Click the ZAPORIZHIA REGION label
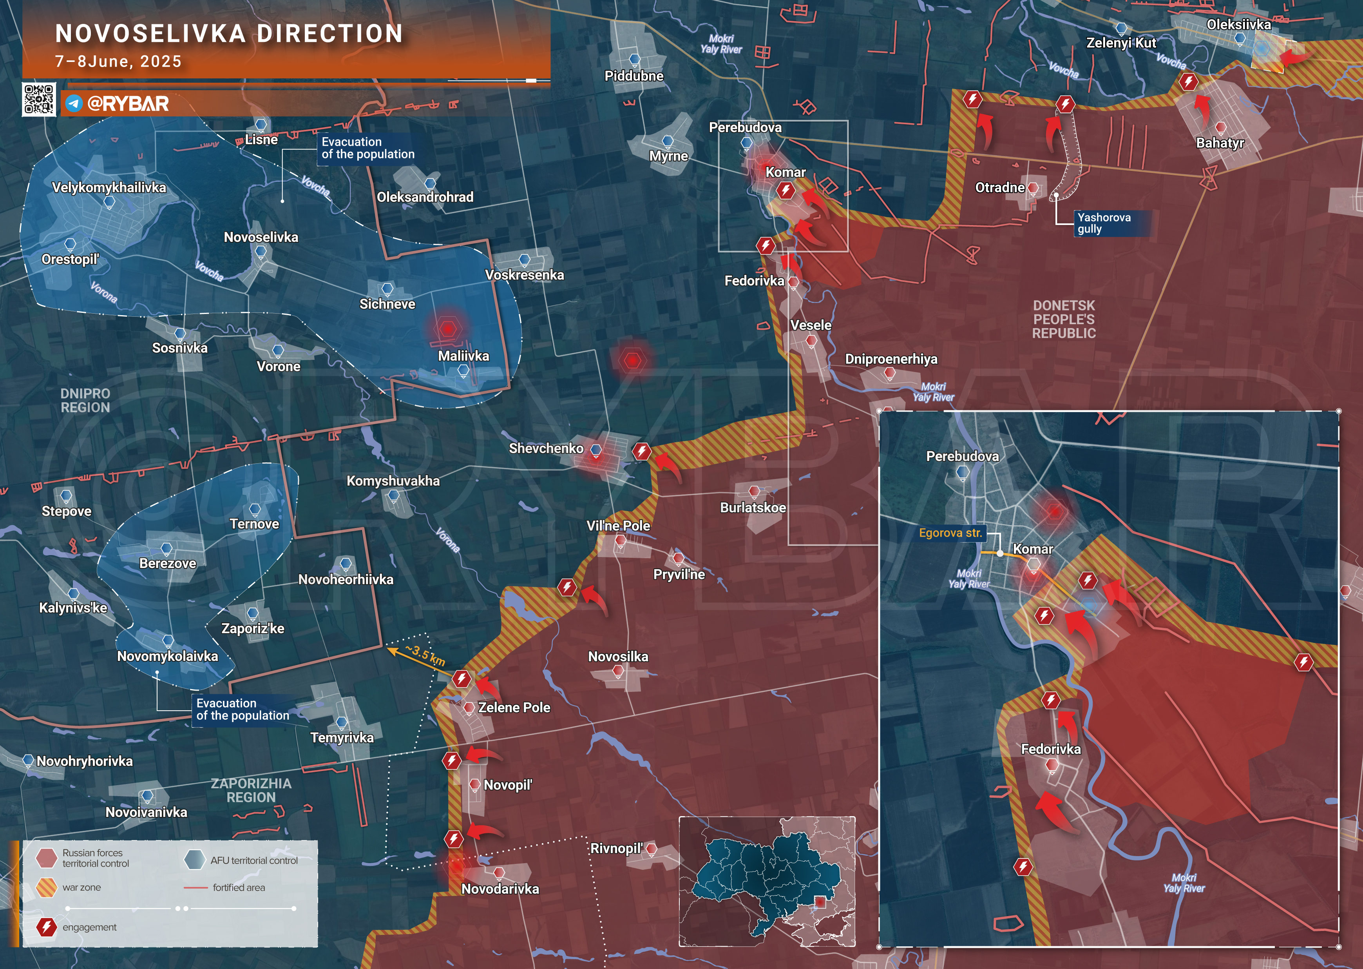Viewport: 1363px width, 969px height. point(251,790)
